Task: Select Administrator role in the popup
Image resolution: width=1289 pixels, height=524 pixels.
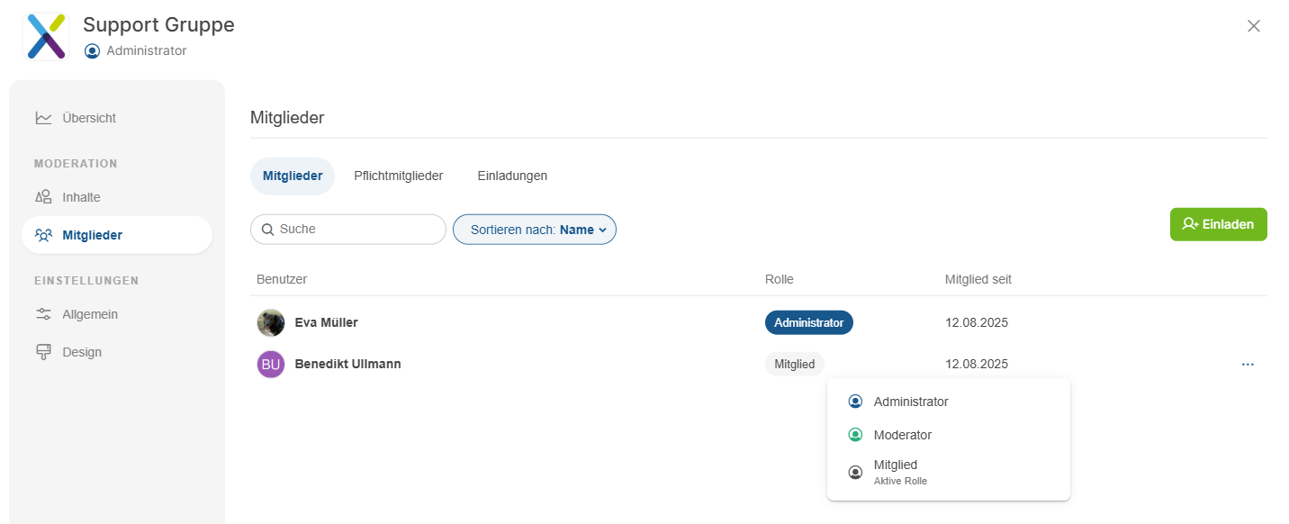Action: click(910, 402)
